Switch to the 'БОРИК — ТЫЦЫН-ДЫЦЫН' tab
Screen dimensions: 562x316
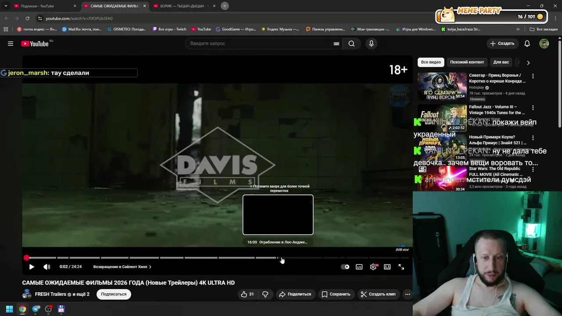(x=185, y=6)
